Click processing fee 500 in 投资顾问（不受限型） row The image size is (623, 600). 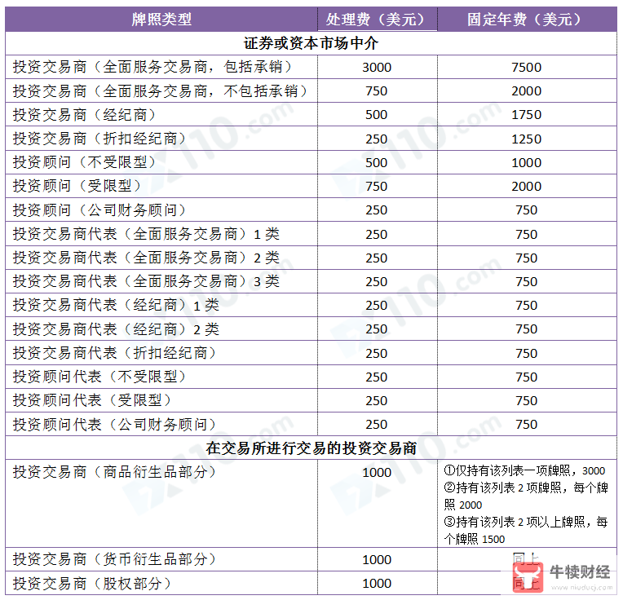pos(377,163)
